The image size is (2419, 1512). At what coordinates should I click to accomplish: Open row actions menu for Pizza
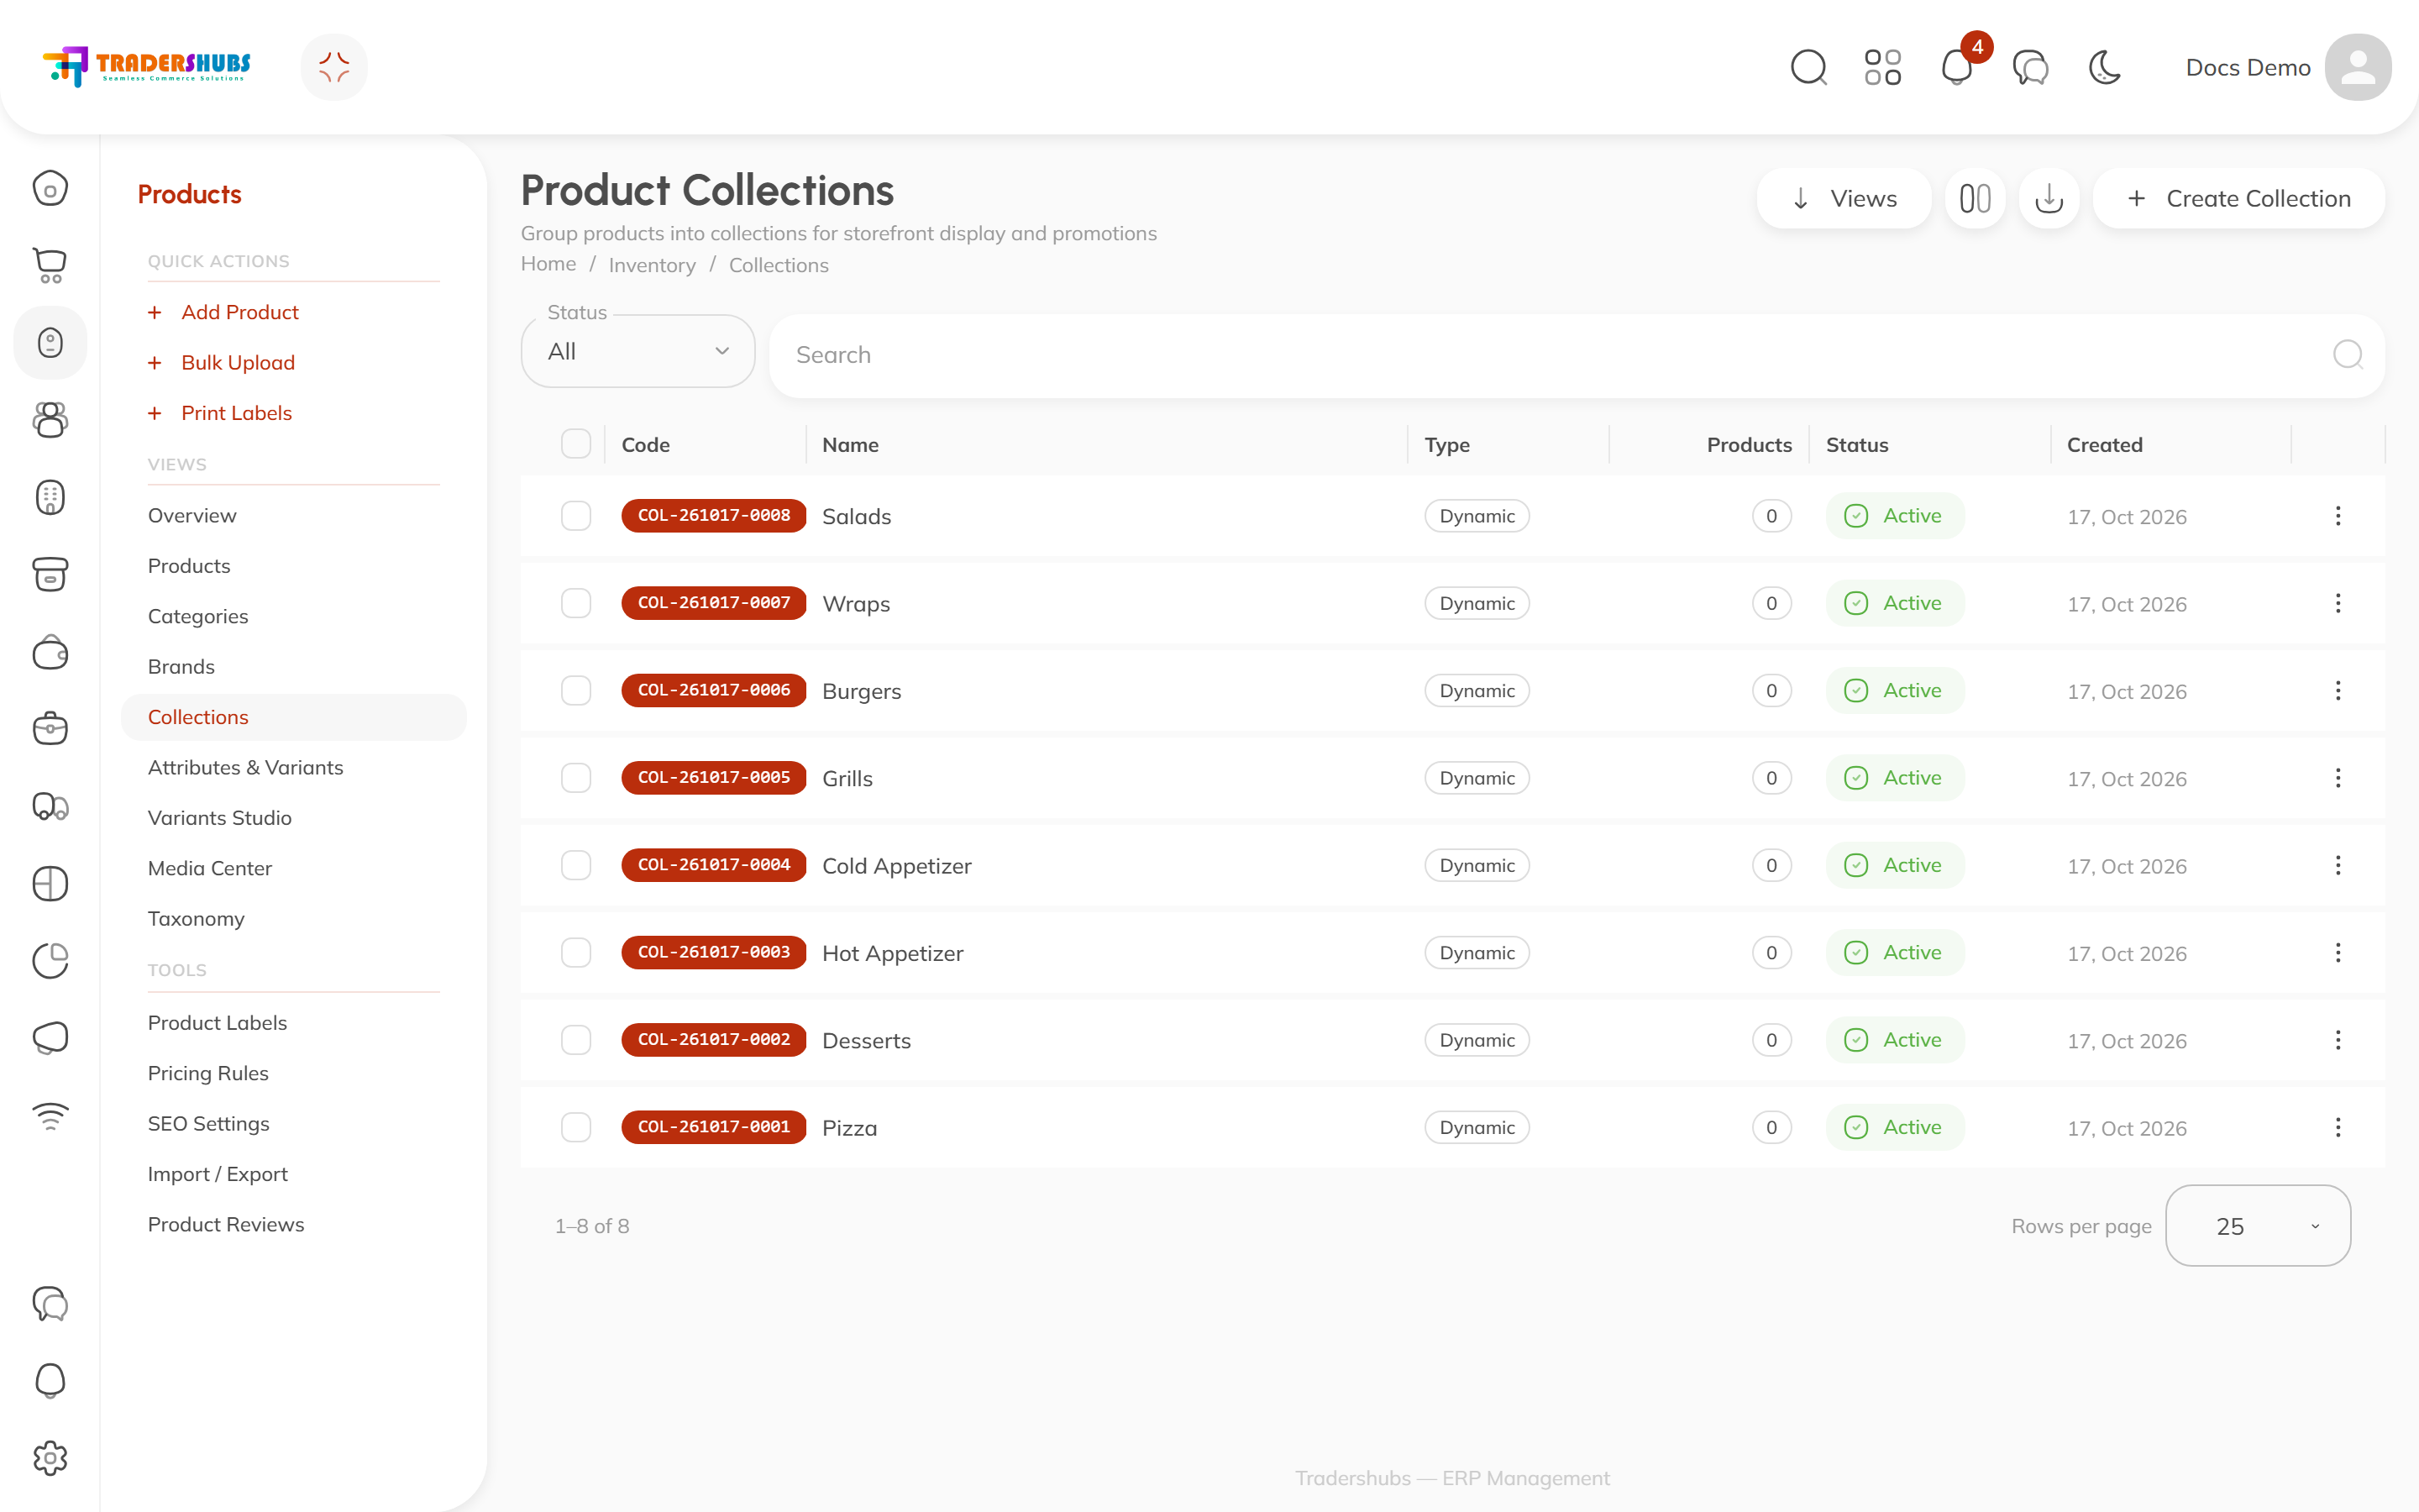point(2338,1127)
